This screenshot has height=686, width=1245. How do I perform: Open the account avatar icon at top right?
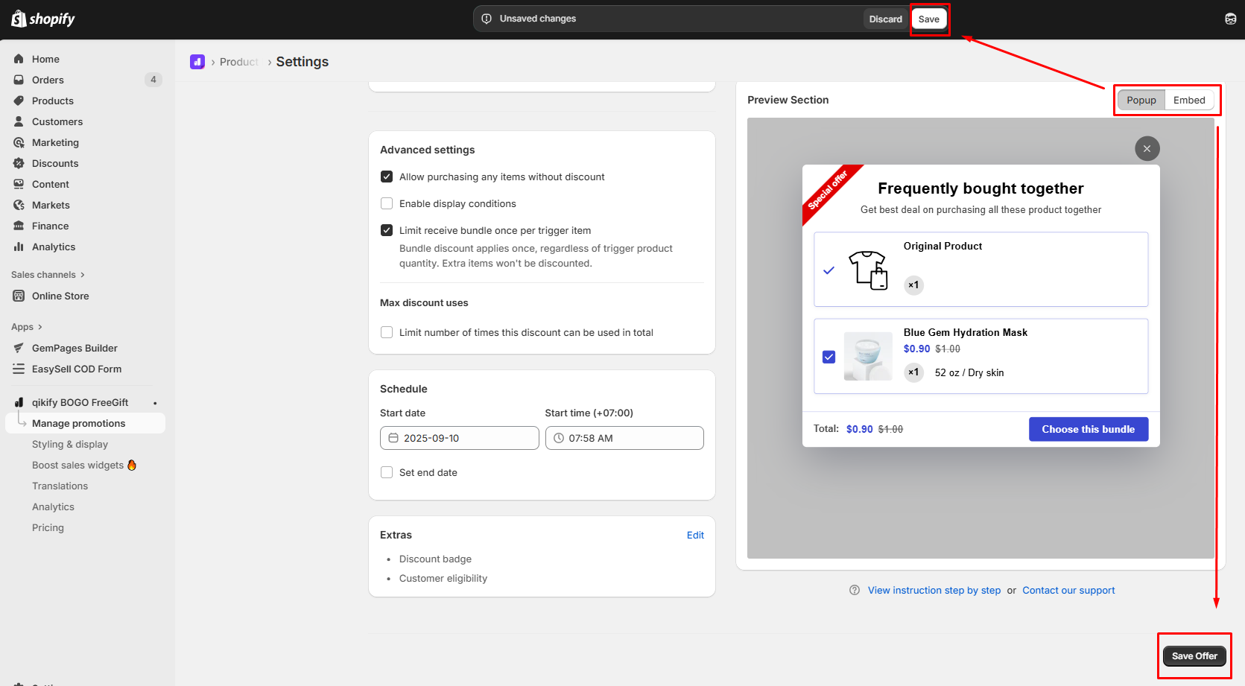[1230, 19]
